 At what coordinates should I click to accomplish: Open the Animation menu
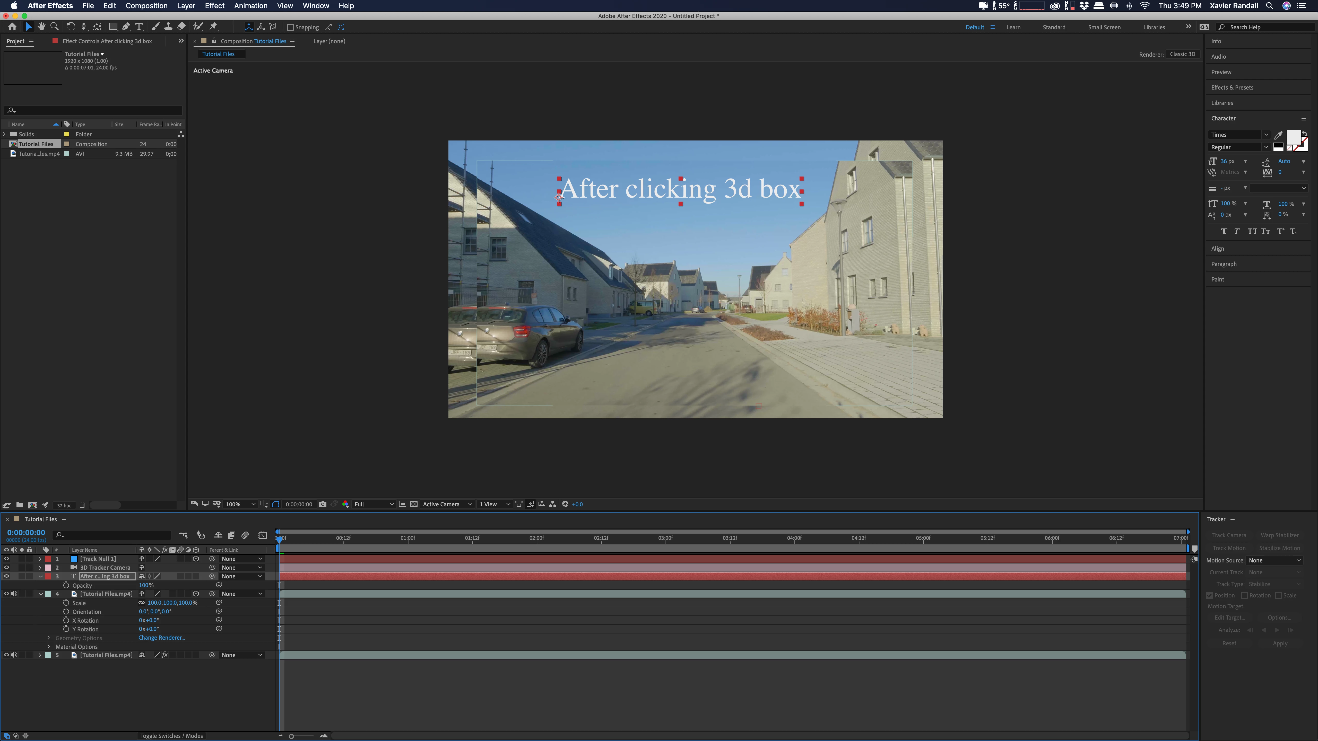click(x=250, y=6)
